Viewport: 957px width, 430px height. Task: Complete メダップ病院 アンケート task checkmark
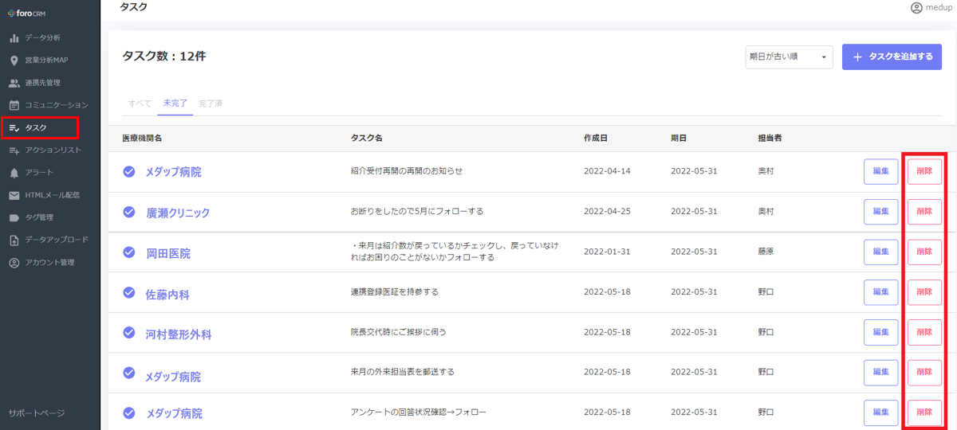point(129,412)
